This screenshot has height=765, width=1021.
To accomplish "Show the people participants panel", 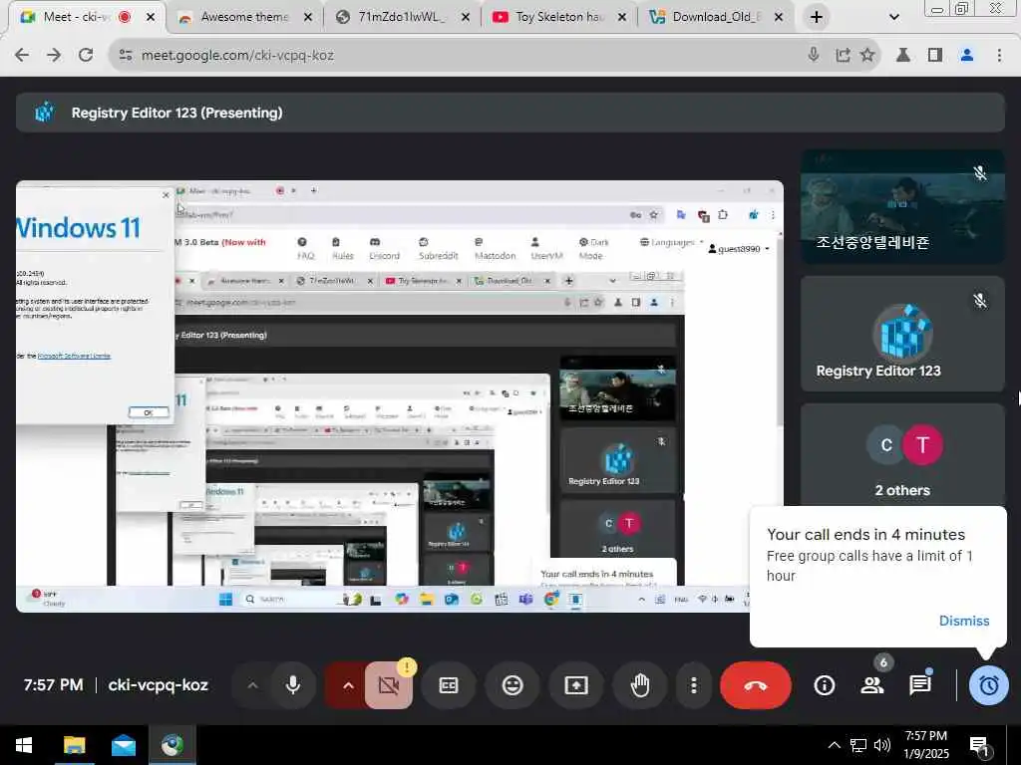I will tap(872, 685).
